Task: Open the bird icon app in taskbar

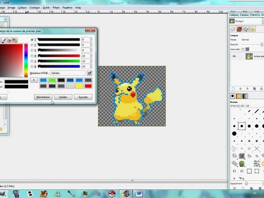Action: pos(44,194)
